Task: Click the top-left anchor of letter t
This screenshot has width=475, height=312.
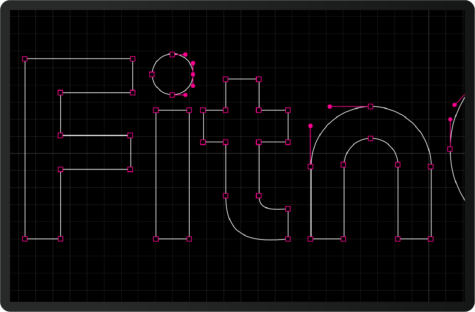Action: click(225, 79)
